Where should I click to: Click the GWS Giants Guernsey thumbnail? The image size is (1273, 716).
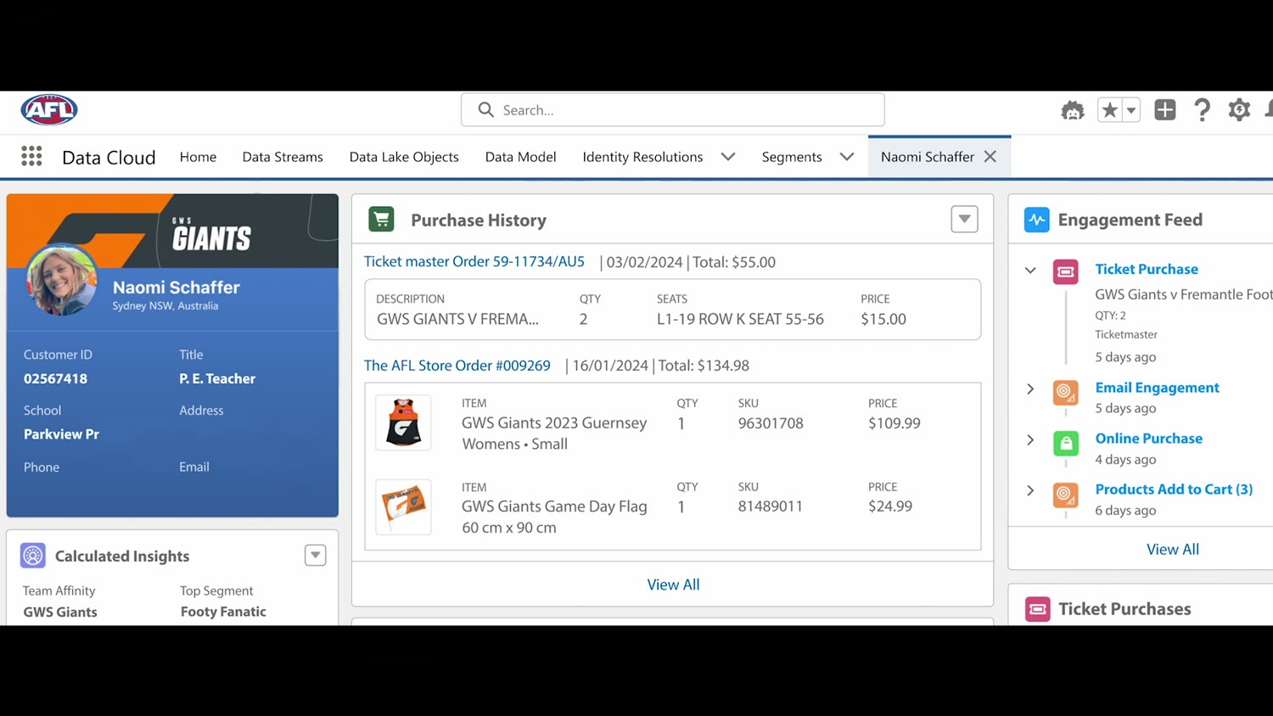(403, 422)
